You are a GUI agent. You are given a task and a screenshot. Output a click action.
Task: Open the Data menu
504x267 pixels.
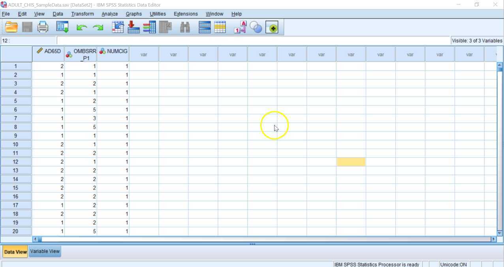(58, 14)
